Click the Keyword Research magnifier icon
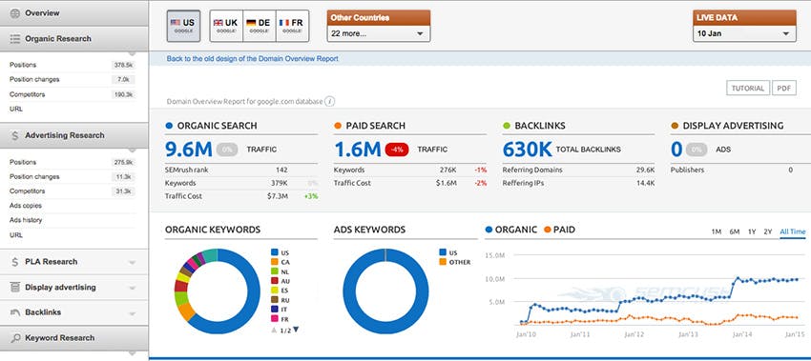The width and height of the screenshot is (811, 361). (x=15, y=338)
